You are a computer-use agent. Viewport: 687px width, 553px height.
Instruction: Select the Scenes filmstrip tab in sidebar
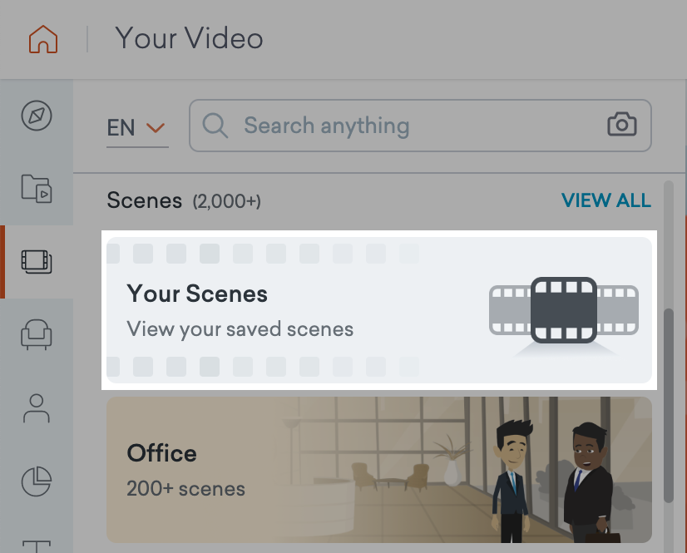tap(37, 261)
